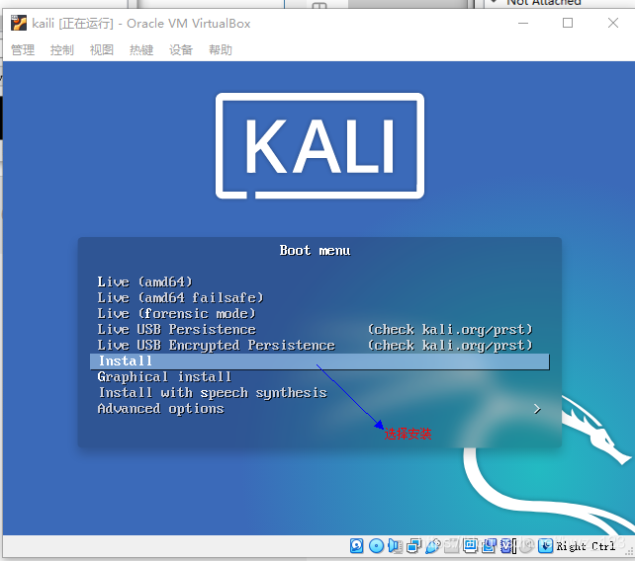Click the Right Ctrl host key label
The image size is (635, 561).
pos(586,546)
